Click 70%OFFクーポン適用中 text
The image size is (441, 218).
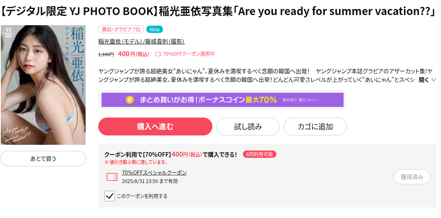coord(189,54)
